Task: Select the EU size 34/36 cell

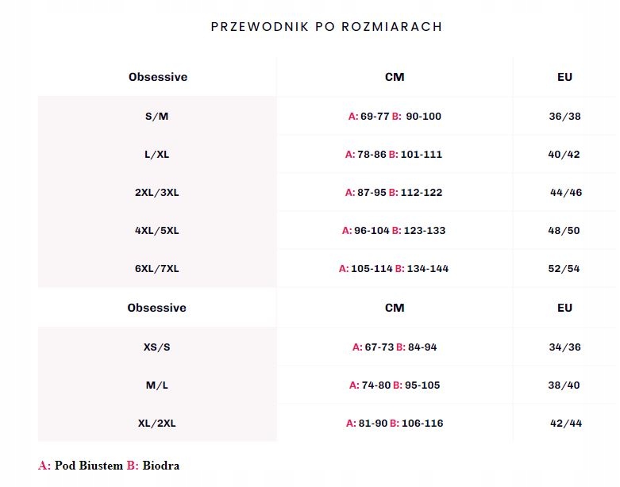Action: tap(564, 347)
